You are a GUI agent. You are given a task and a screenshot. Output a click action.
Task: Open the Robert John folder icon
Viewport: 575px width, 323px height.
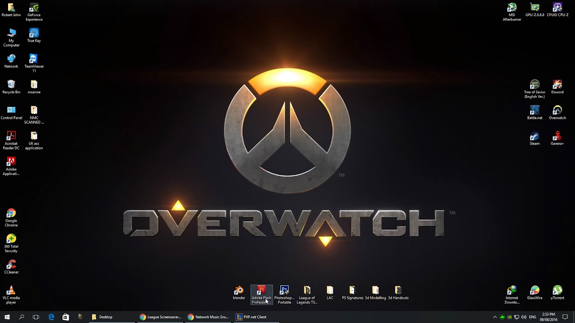(x=11, y=10)
